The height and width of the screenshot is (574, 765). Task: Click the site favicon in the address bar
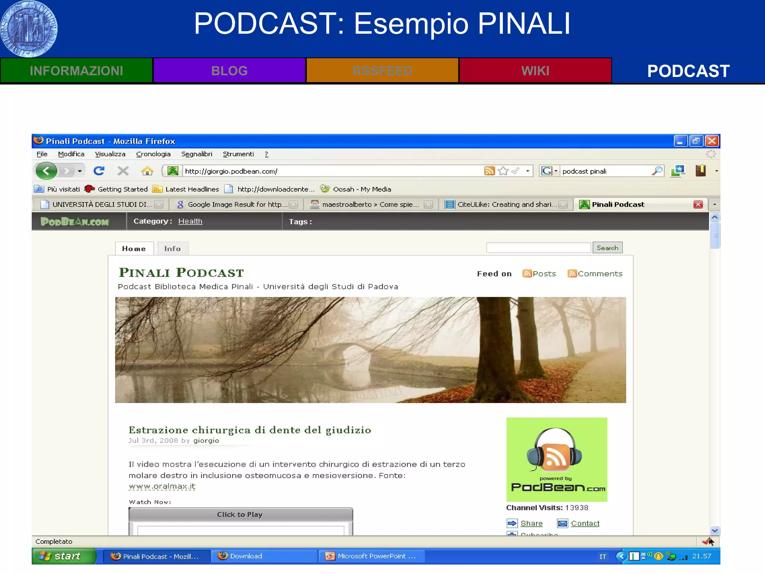coord(173,171)
